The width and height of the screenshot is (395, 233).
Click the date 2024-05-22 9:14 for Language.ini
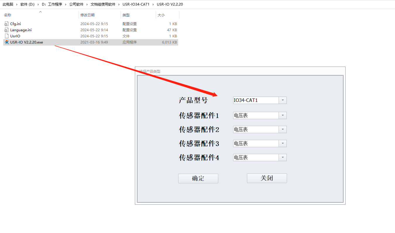pyautogui.click(x=94, y=30)
